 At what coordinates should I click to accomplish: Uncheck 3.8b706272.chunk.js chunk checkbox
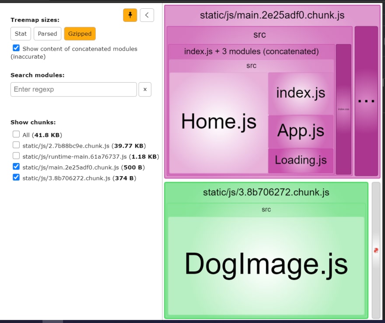(x=16, y=177)
